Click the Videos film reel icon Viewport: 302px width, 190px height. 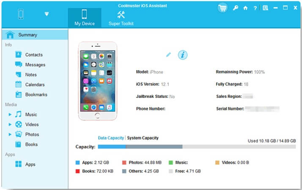tap(19, 125)
